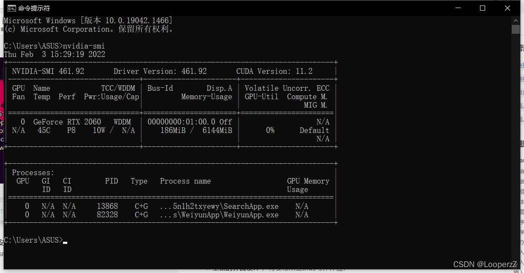Click the vertical scrollbar thumb
This screenshot has height=273, width=524.
point(516,29)
